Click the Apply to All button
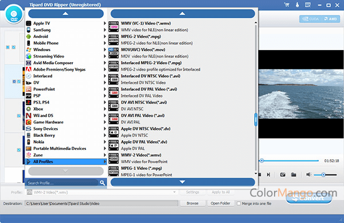344x223 pixels. pyautogui.click(x=221, y=192)
